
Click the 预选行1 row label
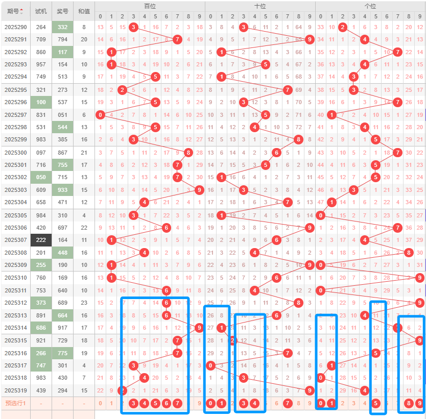pos(15,403)
